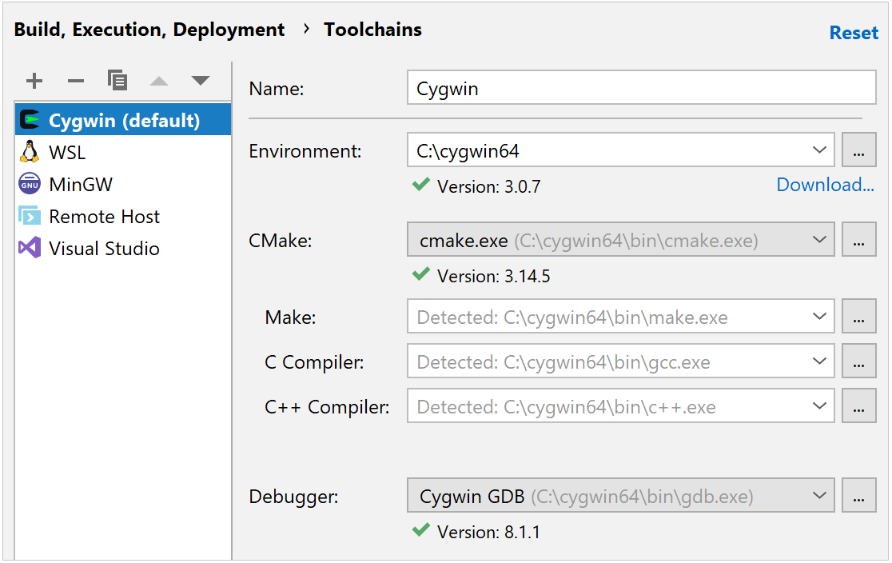Browse for Make executable with ellipsis button
892x563 pixels.
(x=859, y=317)
